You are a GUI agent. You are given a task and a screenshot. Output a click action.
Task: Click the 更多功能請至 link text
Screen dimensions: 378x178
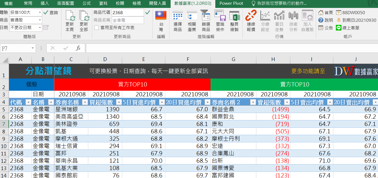point(308,71)
